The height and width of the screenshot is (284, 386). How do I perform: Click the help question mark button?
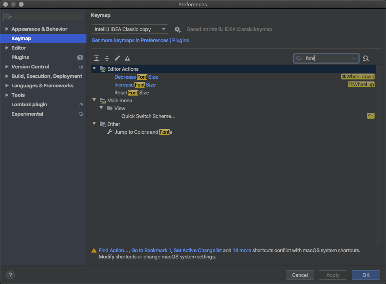(10, 275)
